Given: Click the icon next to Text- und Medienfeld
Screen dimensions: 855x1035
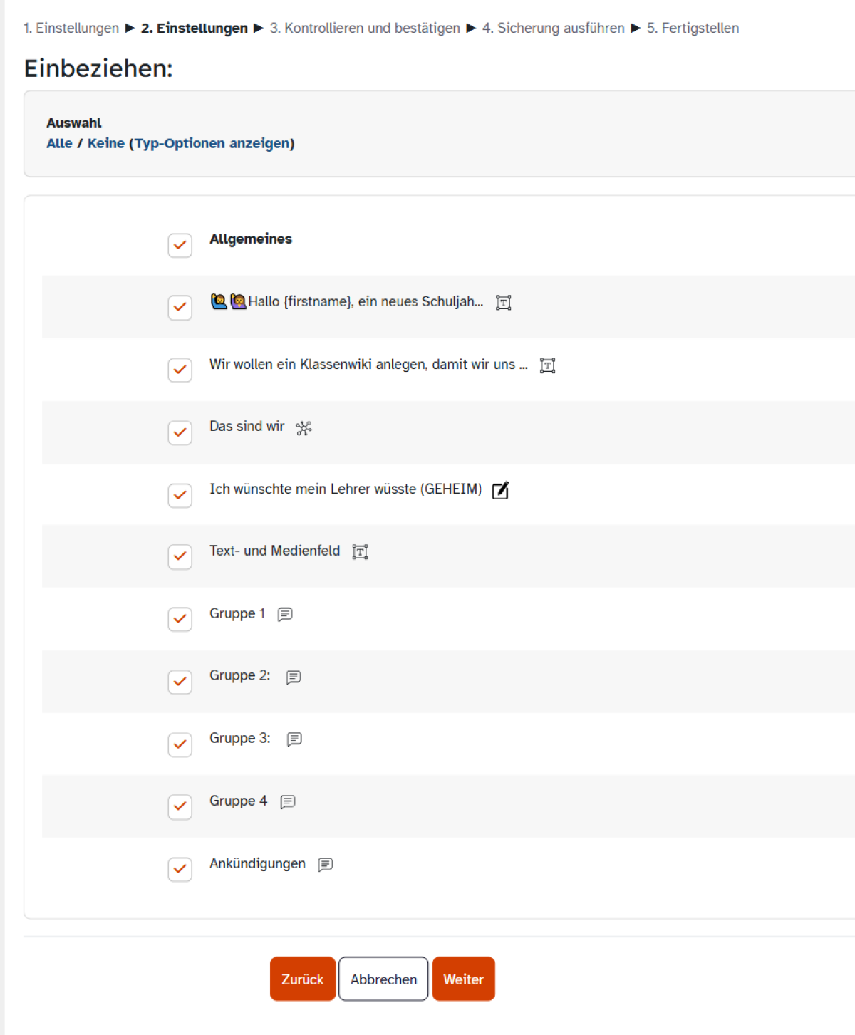Looking at the screenshot, I should pos(361,552).
